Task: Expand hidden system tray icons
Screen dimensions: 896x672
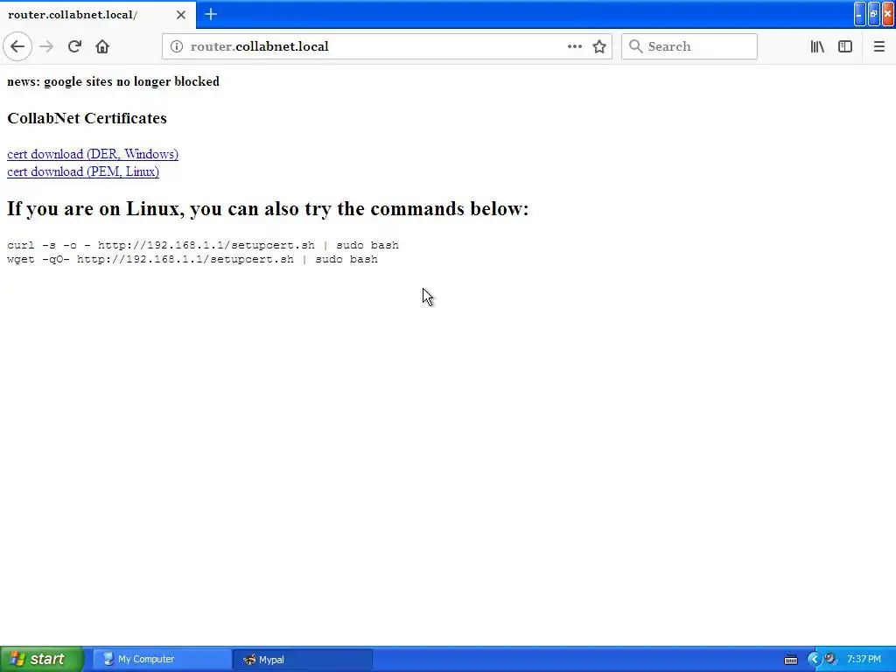Action: coord(814,660)
